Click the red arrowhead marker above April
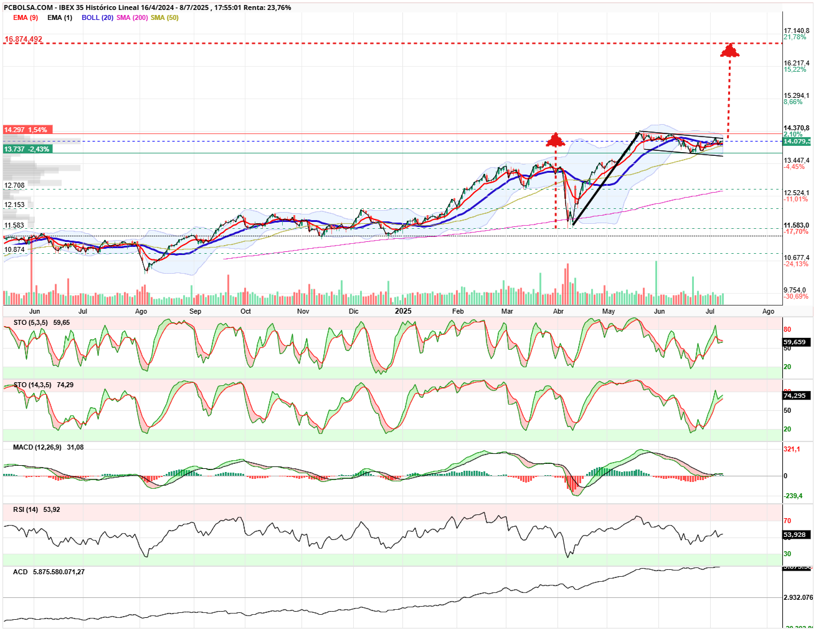Viewport: 816px width, 631px height. [555, 140]
